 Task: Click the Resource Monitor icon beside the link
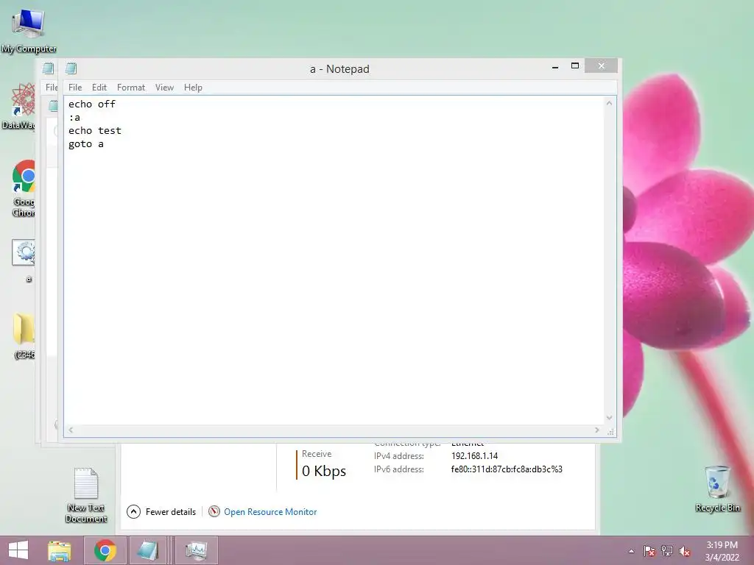pos(214,512)
